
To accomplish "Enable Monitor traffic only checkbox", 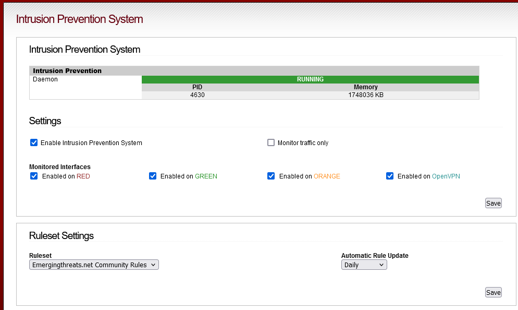I will click(271, 142).
